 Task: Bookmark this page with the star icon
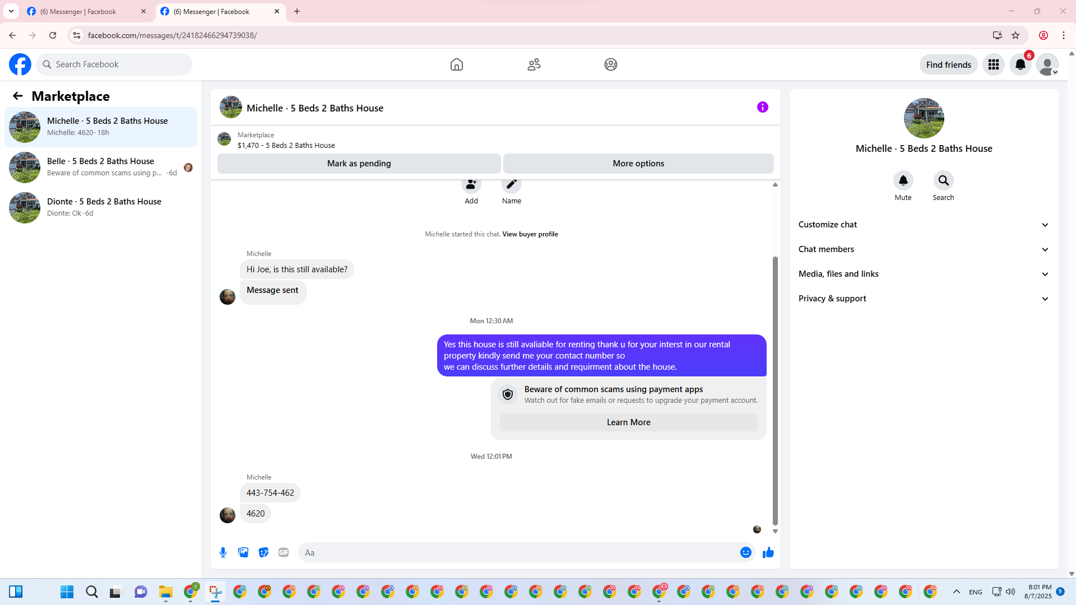1015,35
